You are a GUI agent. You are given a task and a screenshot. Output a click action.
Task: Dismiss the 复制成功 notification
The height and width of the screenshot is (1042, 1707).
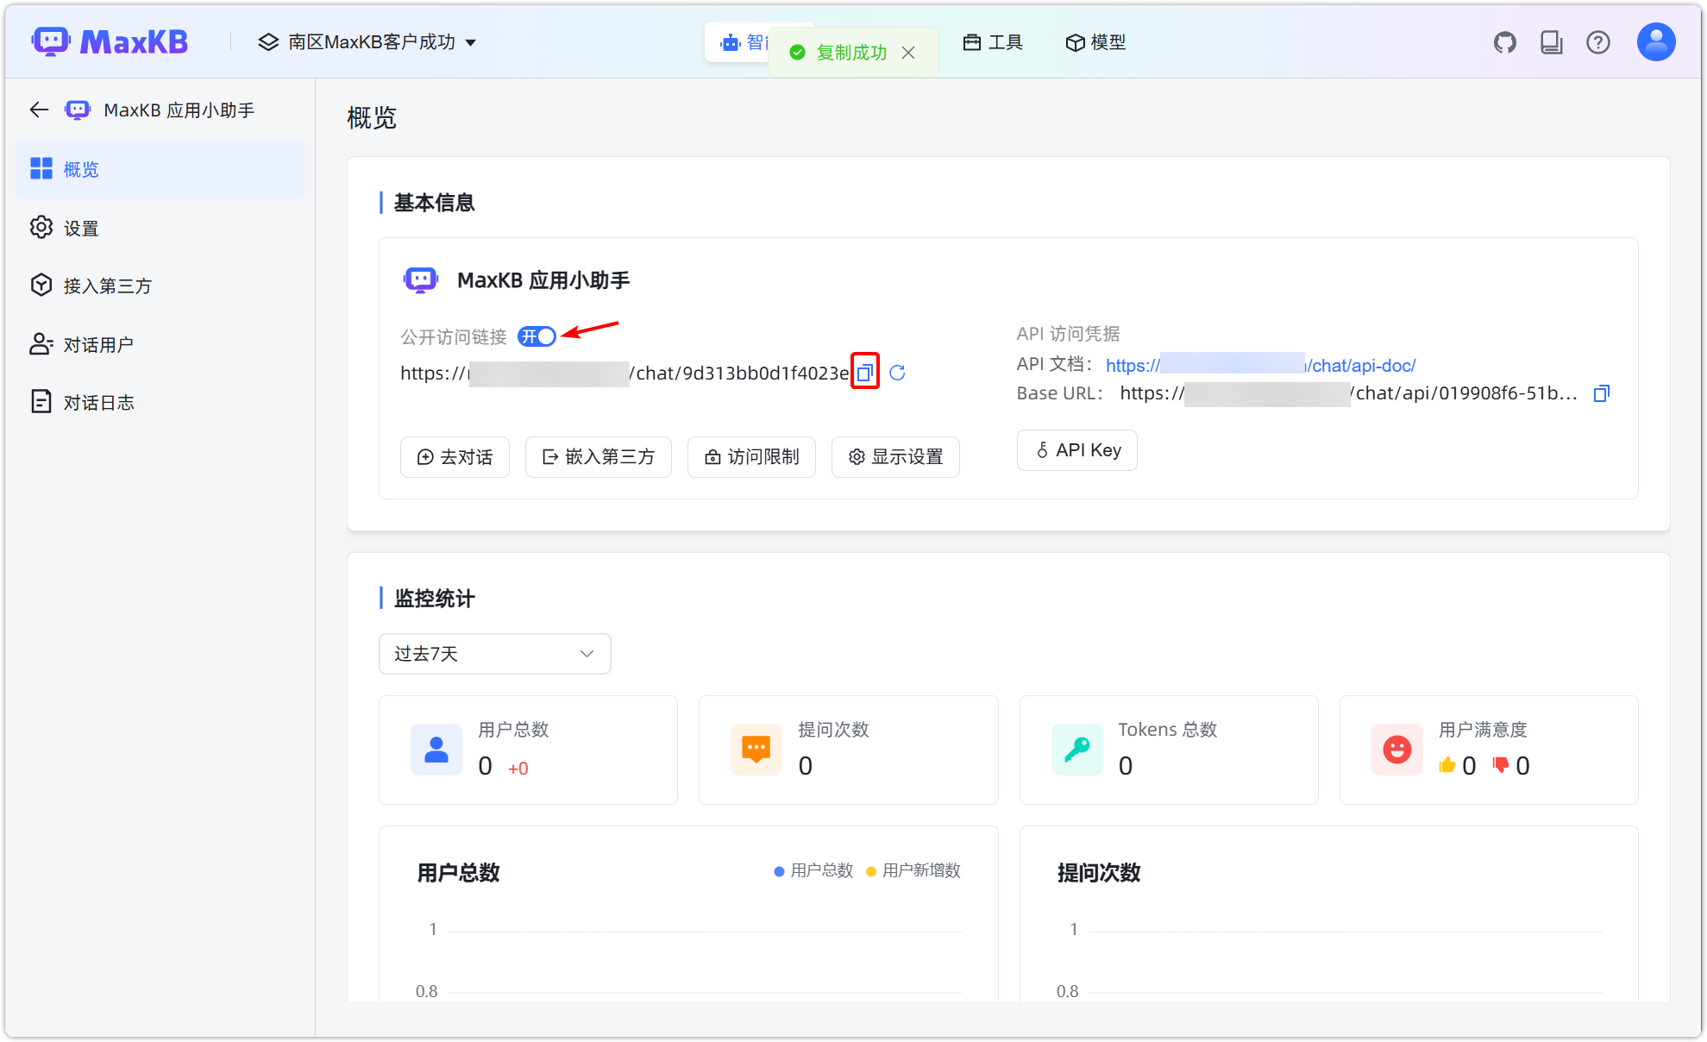coord(908,53)
